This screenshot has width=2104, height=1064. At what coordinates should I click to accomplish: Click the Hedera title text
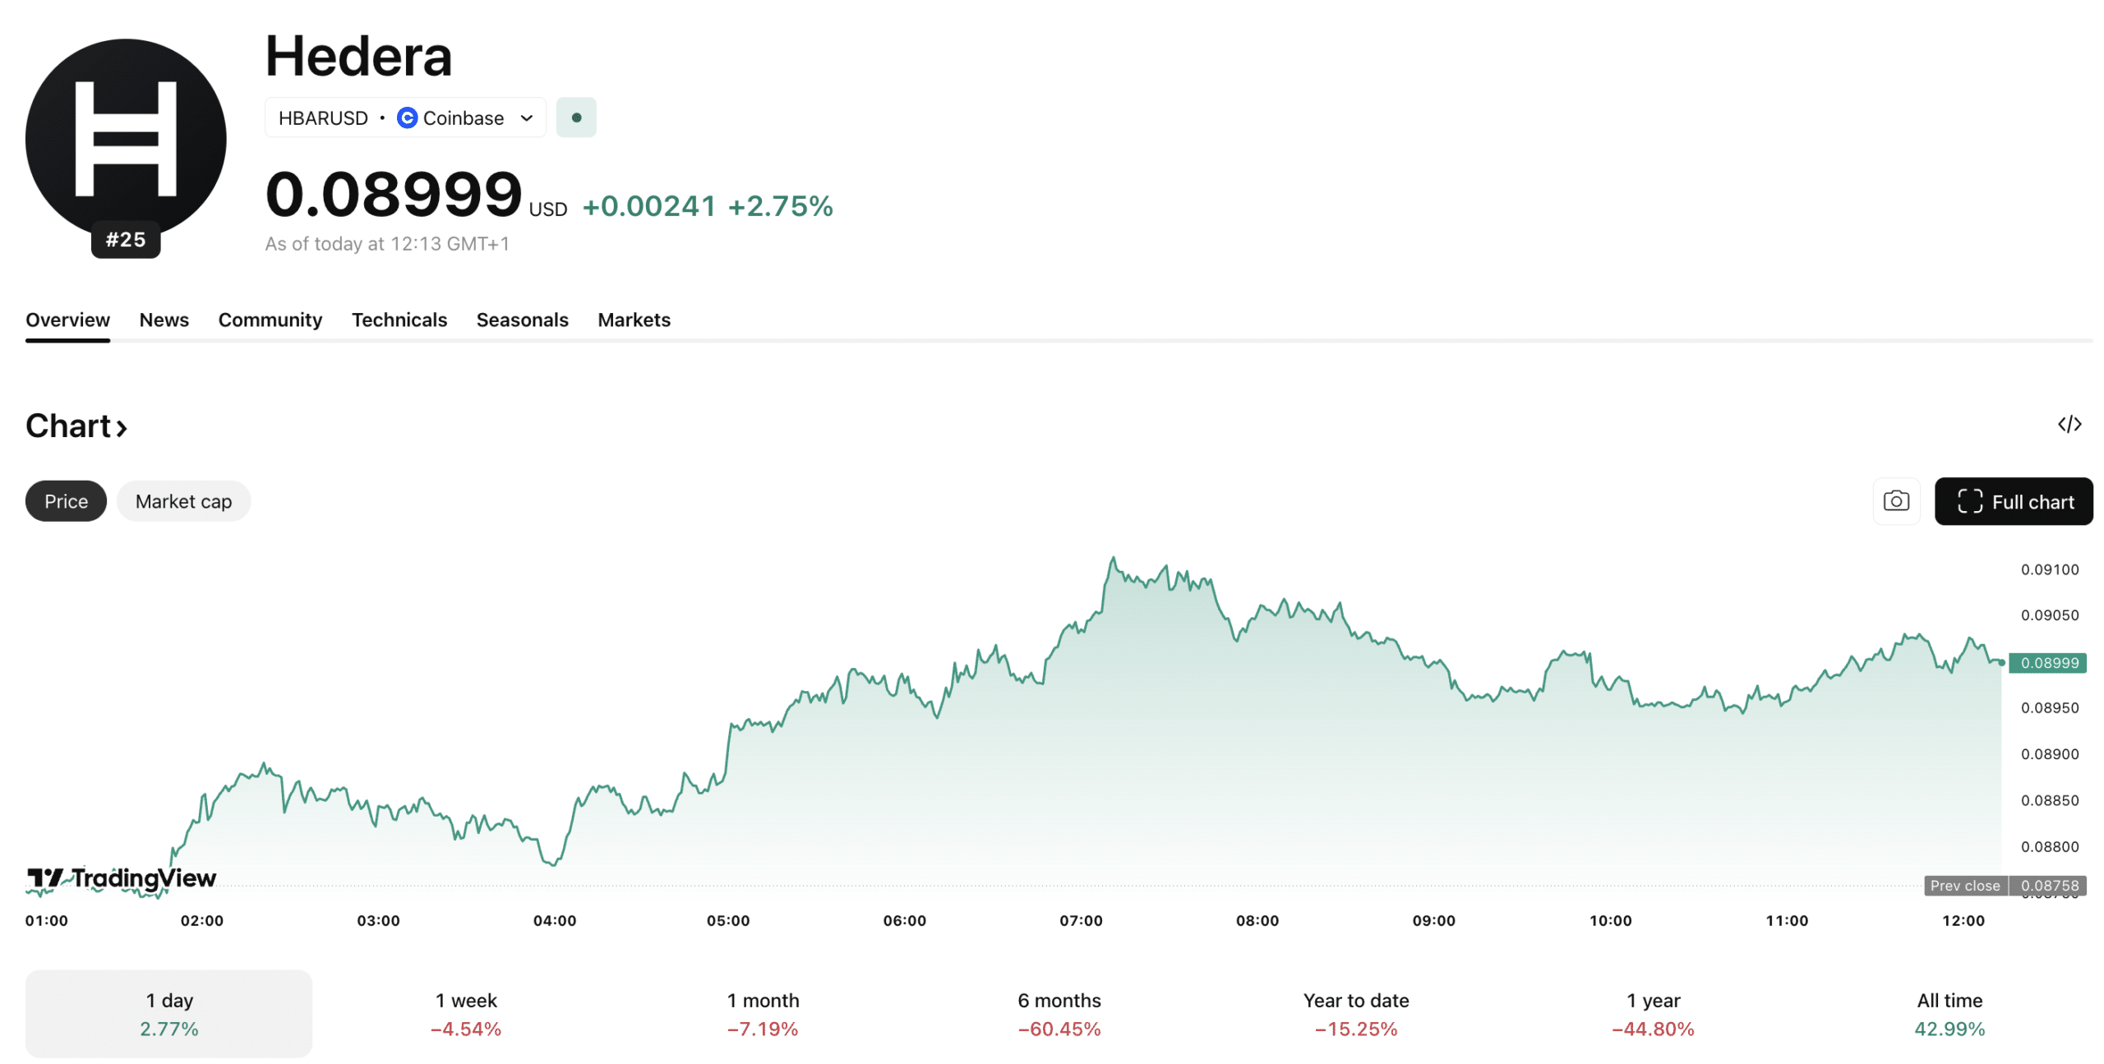[x=358, y=56]
